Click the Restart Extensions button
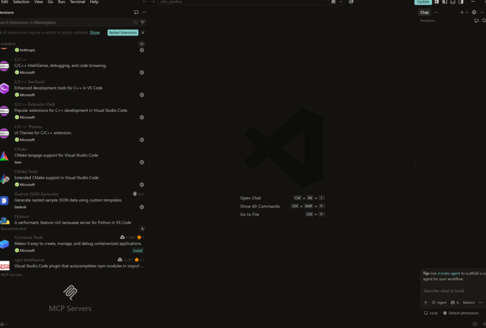The width and height of the screenshot is (486, 328). click(x=123, y=33)
